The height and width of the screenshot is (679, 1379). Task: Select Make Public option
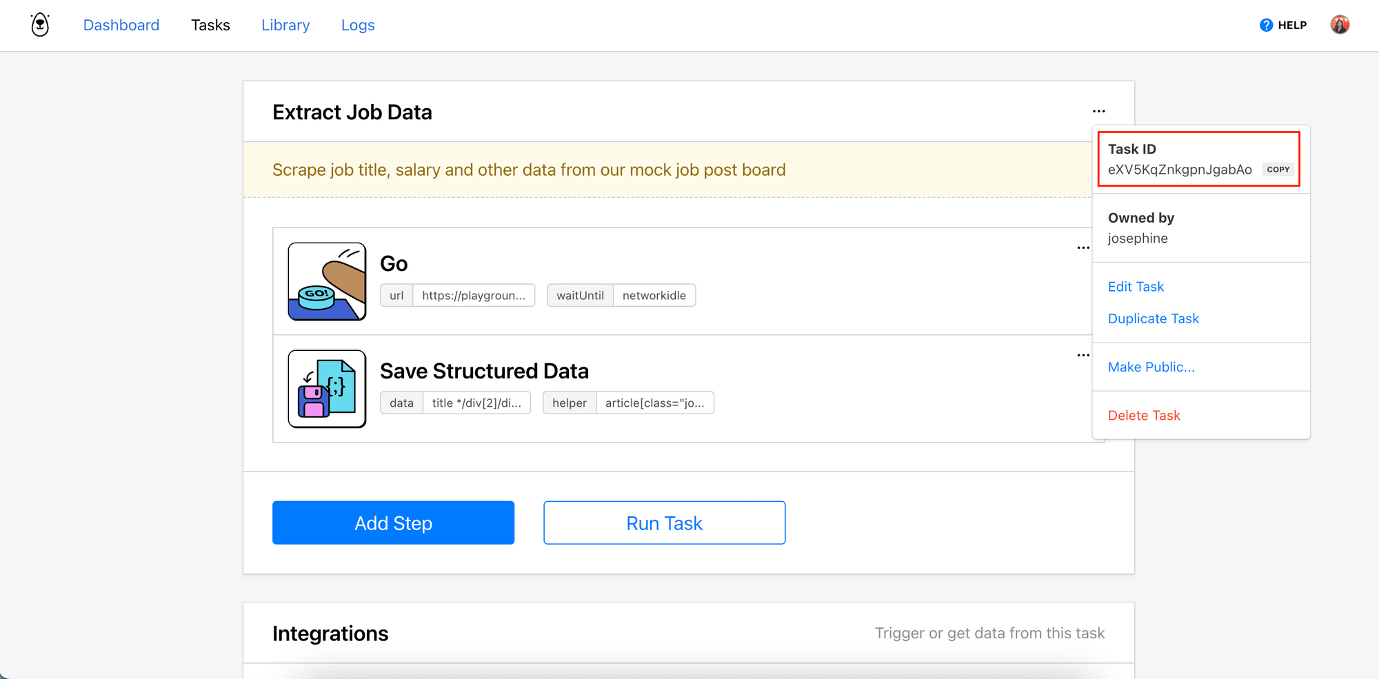(x=1151, y=367)
